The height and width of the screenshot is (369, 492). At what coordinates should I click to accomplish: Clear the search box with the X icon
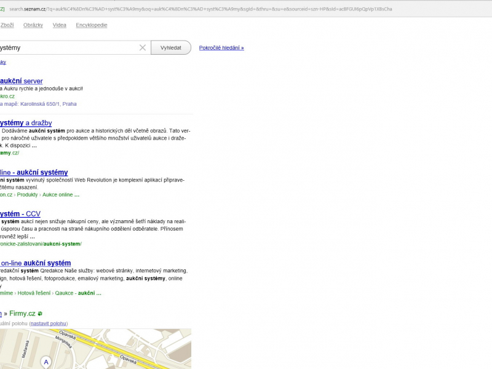tap(143, 47)
